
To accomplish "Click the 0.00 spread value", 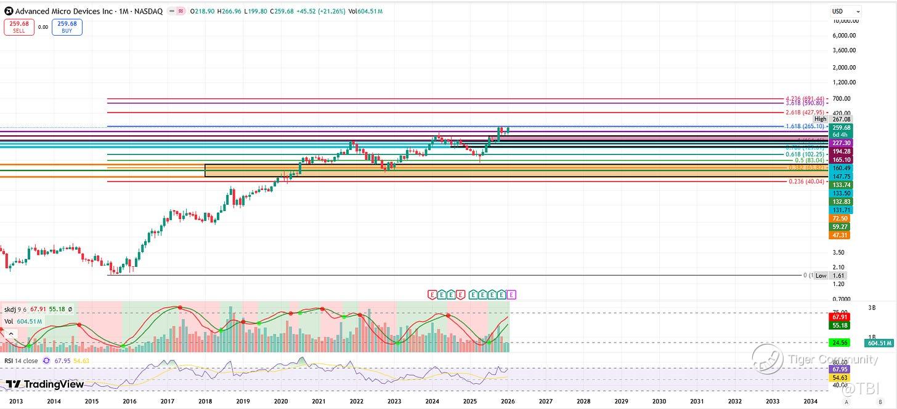I will coord(43,27).
